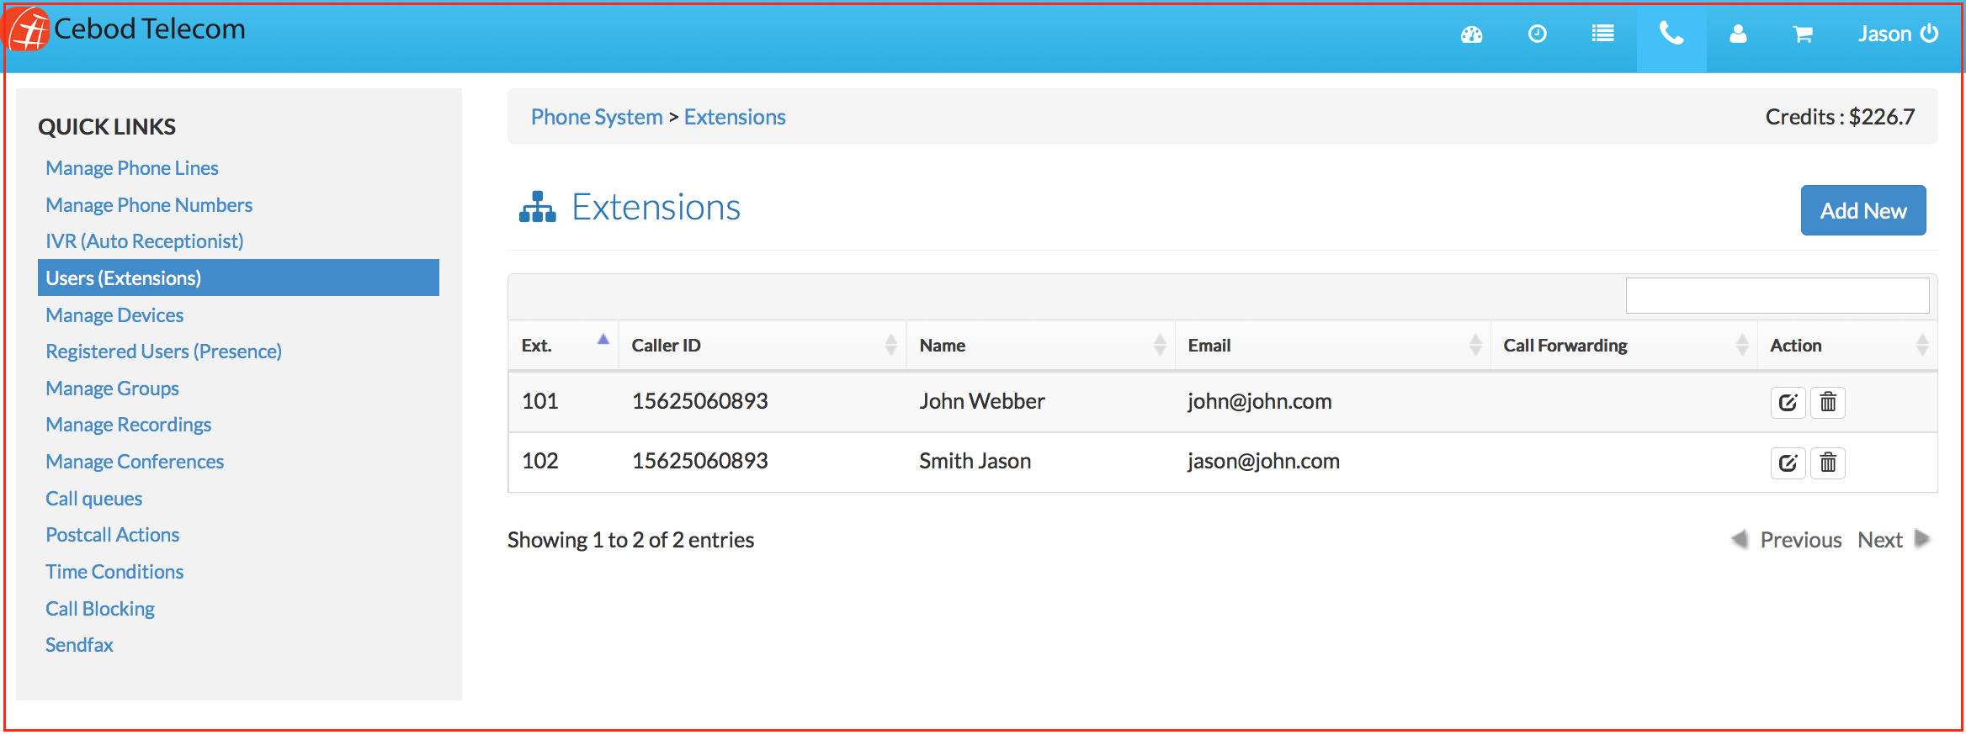
Task: Go to Next page of entries
Action: [x=1894, y=540]
